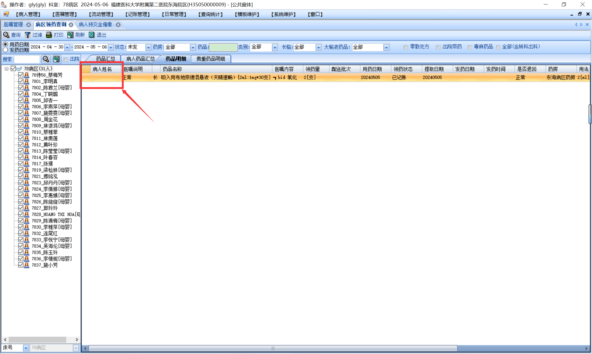Click the 病人姓名 column header
The height and width of the screenshot is (354, 592).
[x=102, y=69]
